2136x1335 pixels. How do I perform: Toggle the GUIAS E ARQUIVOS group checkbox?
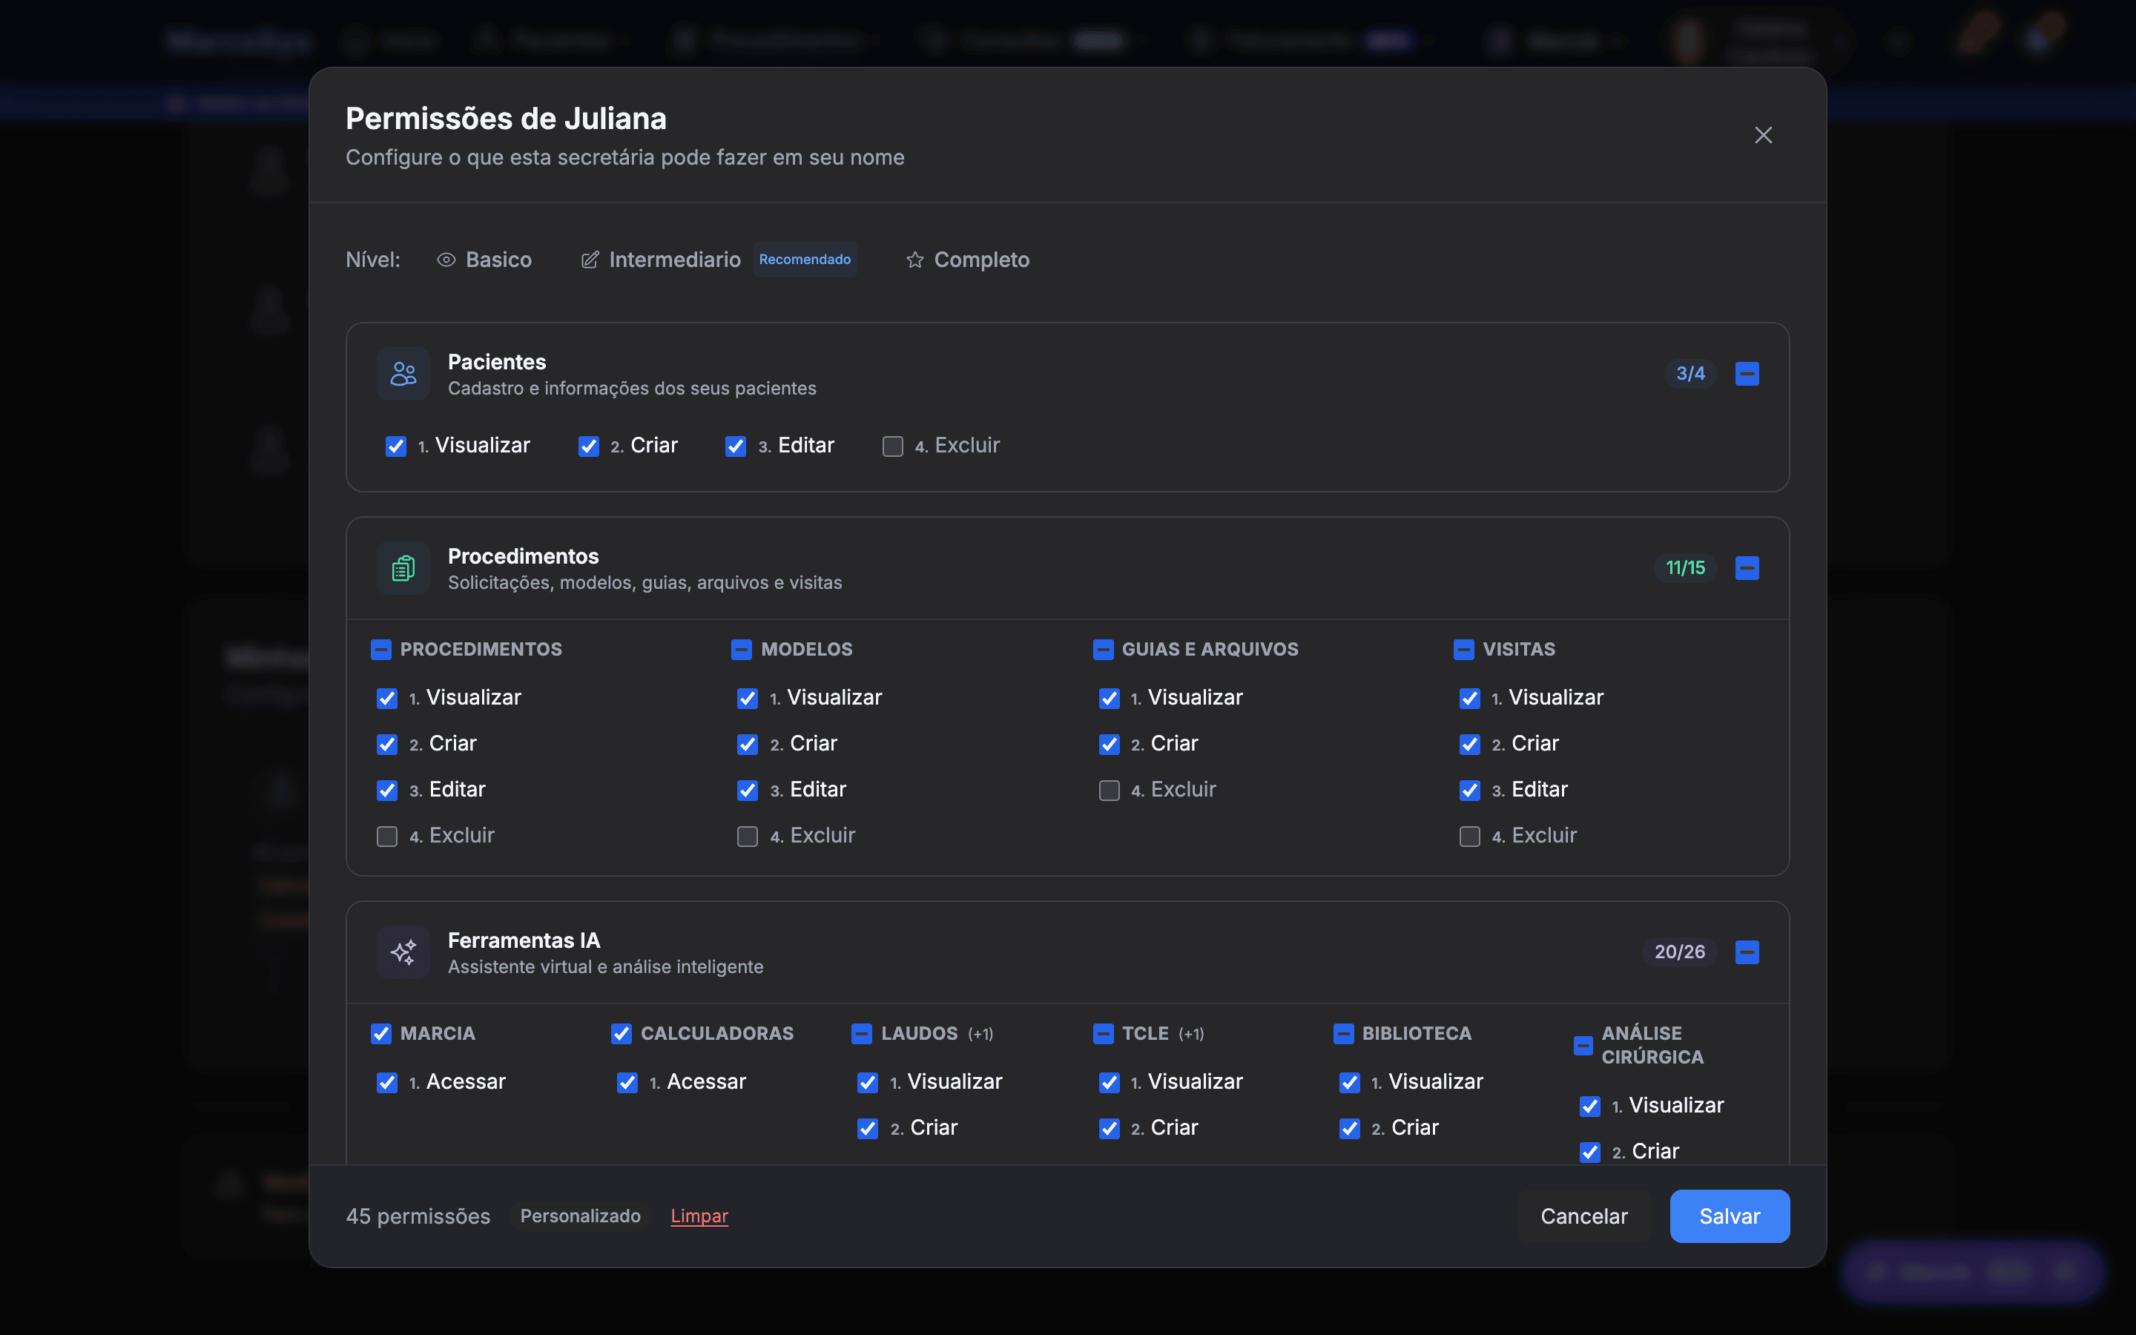1102,650
